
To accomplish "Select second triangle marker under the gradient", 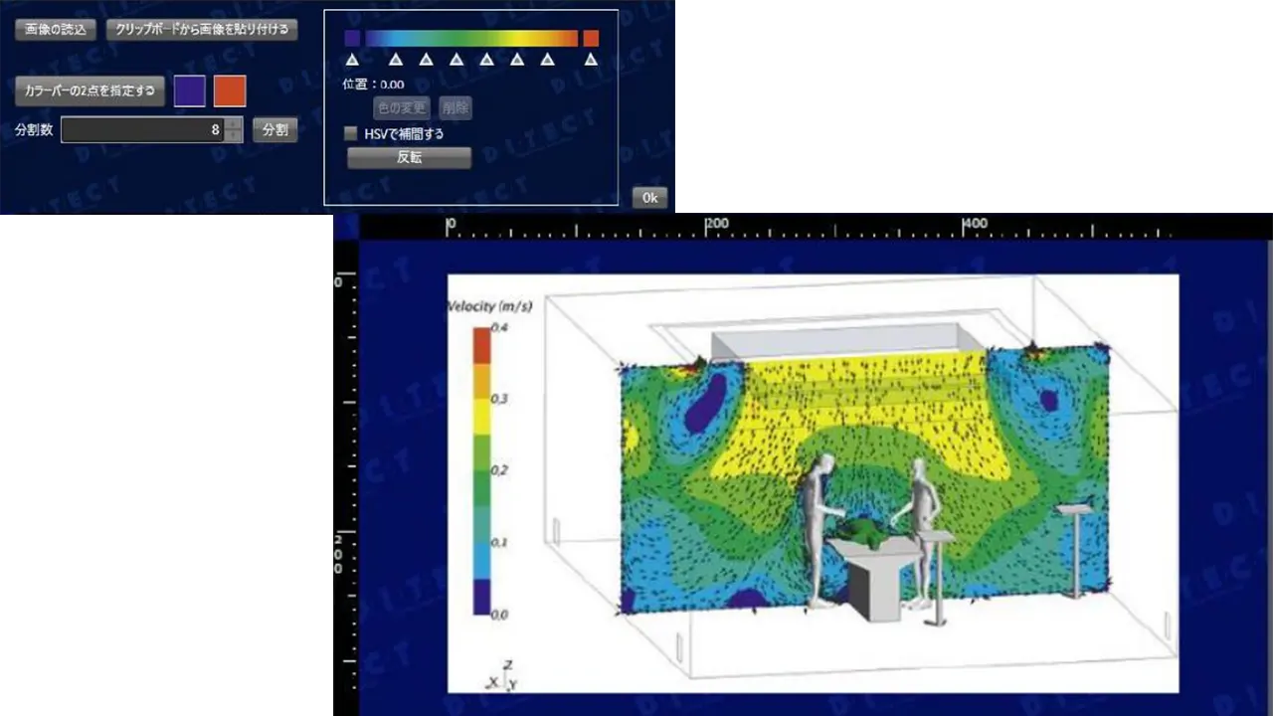I will pyautogui.click(x=395, y=60).
